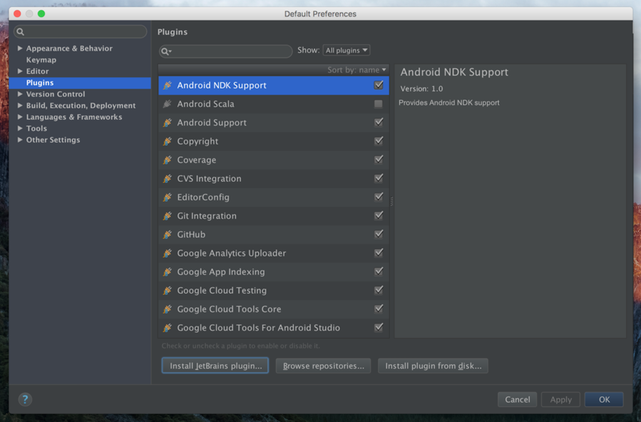This screenshot has height=422, width=641.
Task: Click the Google App Indexing plugin icon
Action: coord(167,272)
